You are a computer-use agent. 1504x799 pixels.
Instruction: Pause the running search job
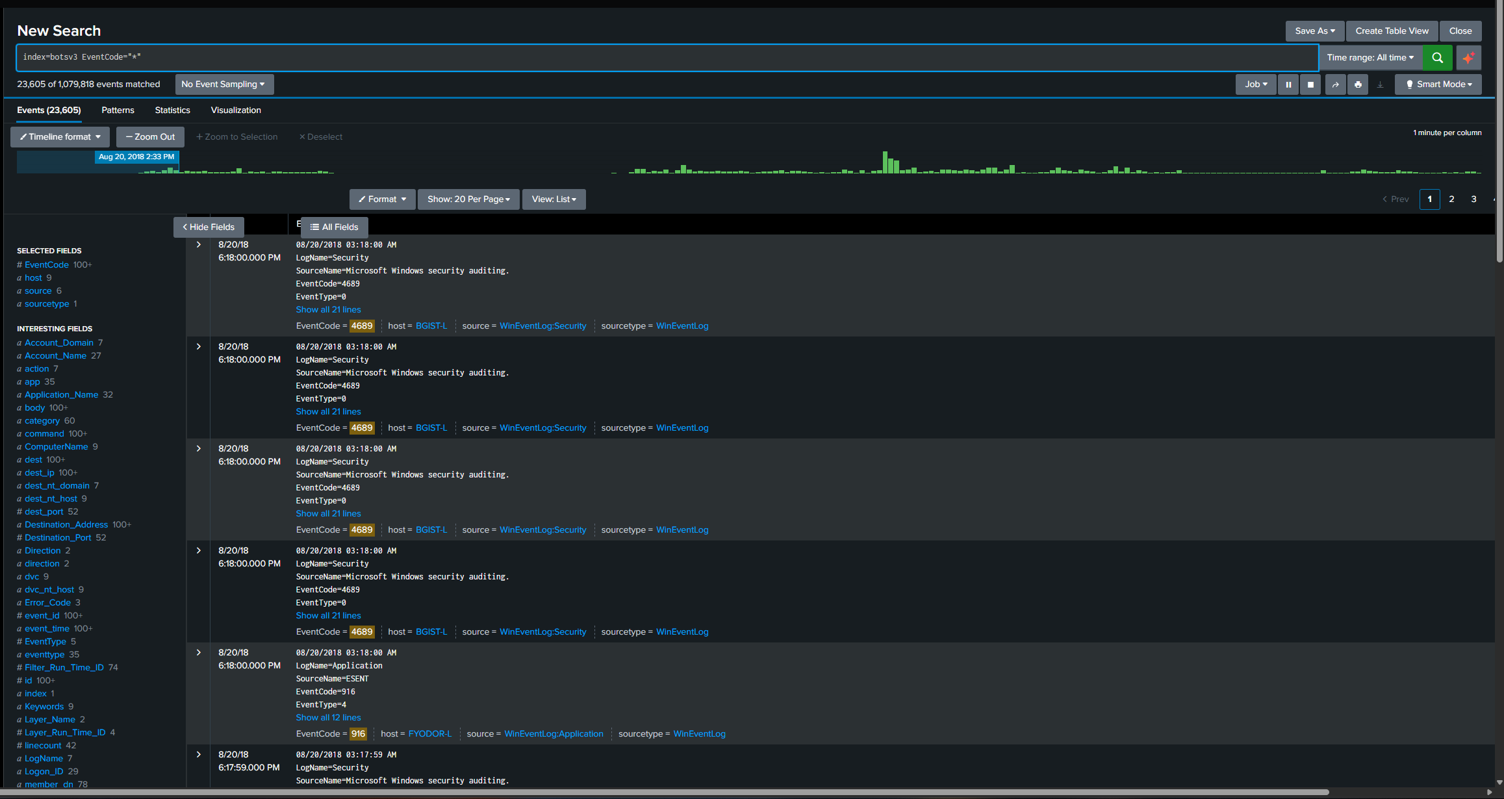[1288, 84]
